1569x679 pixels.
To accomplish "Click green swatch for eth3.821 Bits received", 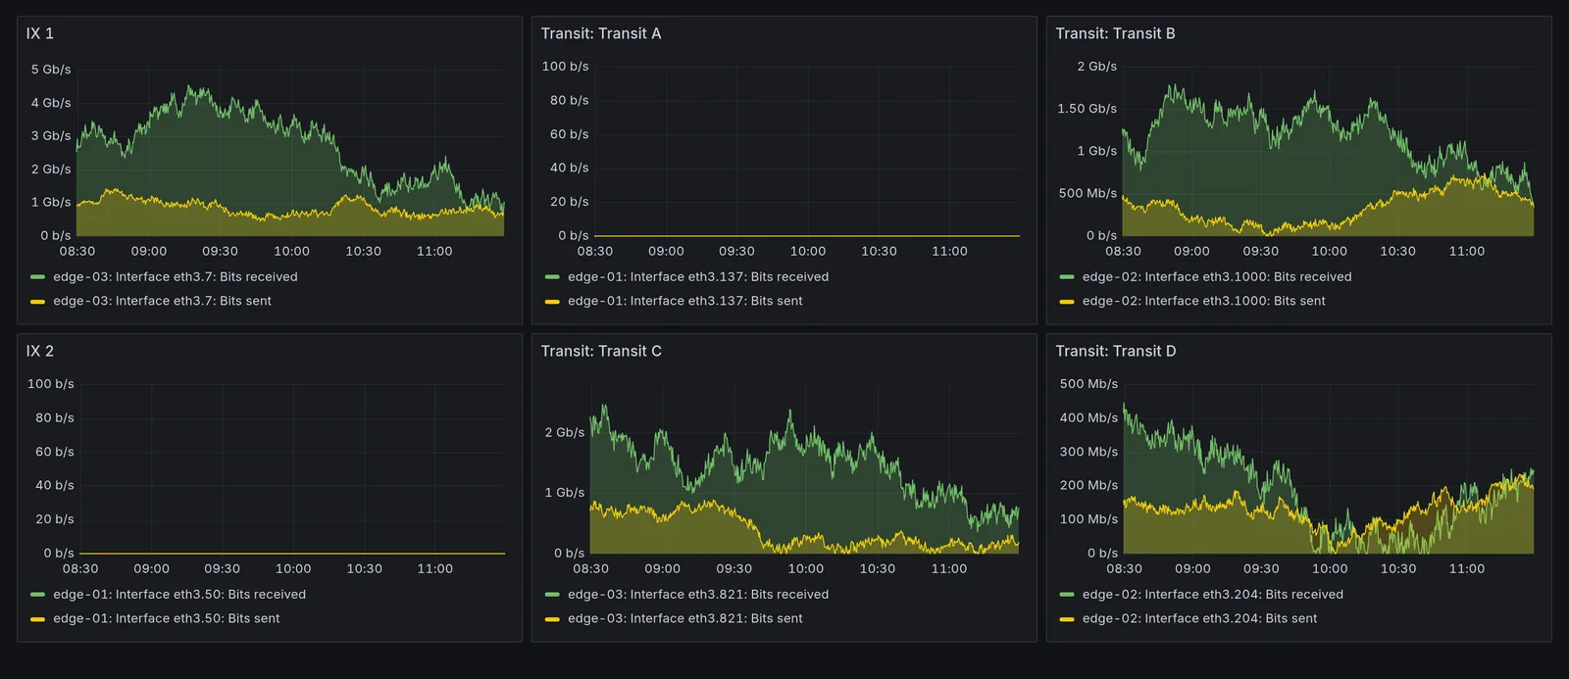I will click(x=553, y=595).
